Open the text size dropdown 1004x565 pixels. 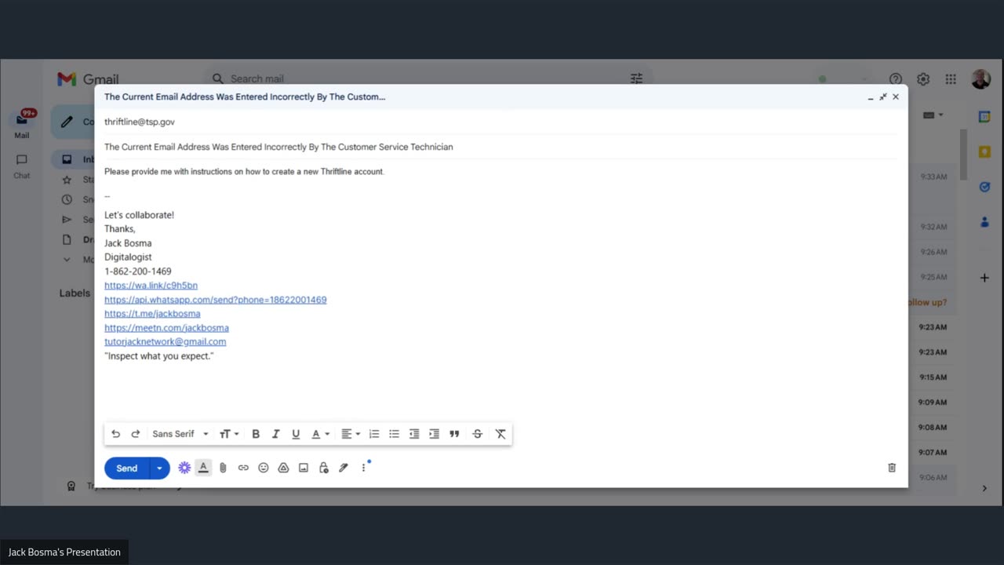(x=229, y=434)
